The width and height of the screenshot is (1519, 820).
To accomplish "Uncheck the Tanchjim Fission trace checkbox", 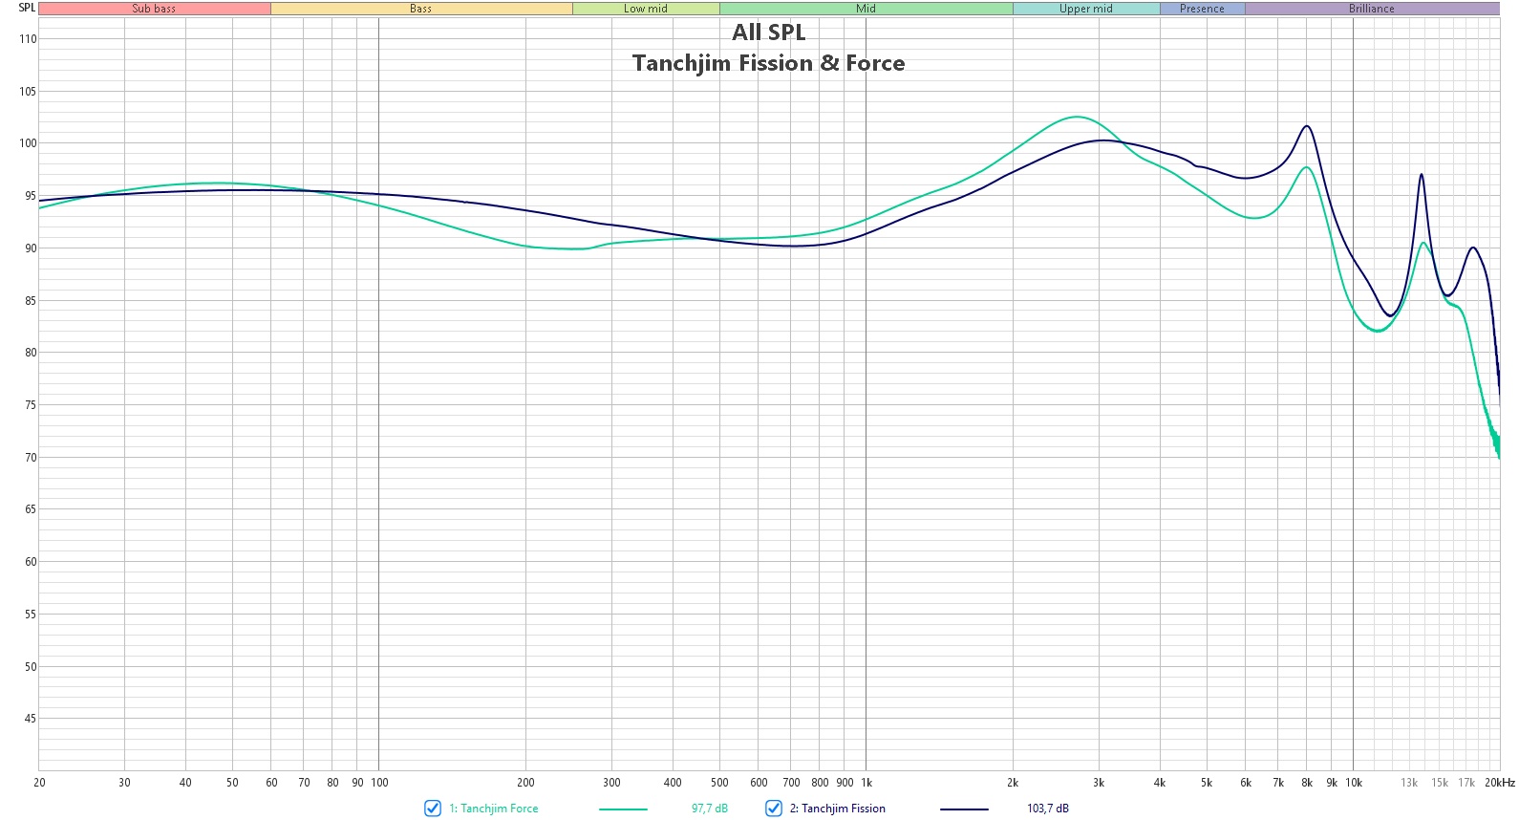I will coord(774,809).
